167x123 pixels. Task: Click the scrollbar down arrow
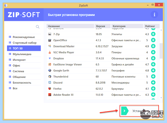pyautogui.click(x=161, y=98)
